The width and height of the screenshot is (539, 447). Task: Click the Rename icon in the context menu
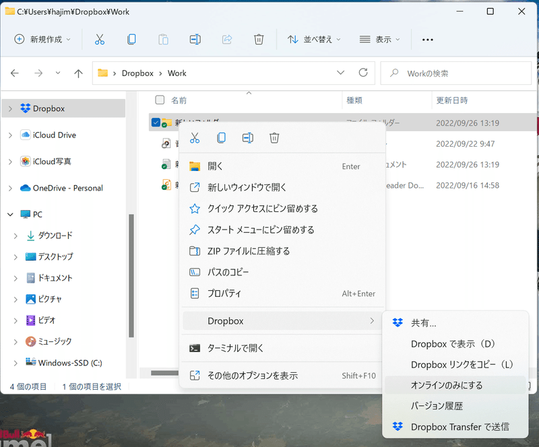(x=248, y=138)
